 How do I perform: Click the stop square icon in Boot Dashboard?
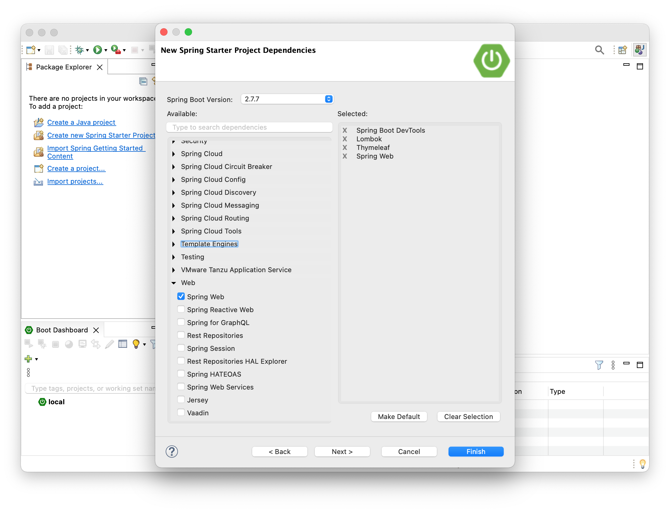tap(56, 344)
